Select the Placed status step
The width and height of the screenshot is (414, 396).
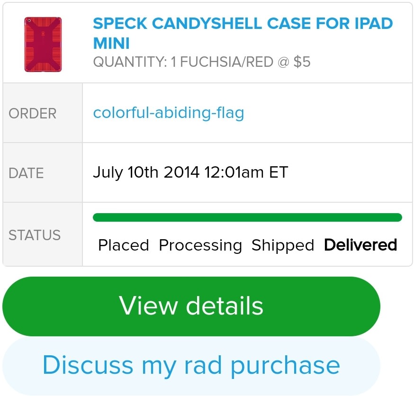[123, 245]
